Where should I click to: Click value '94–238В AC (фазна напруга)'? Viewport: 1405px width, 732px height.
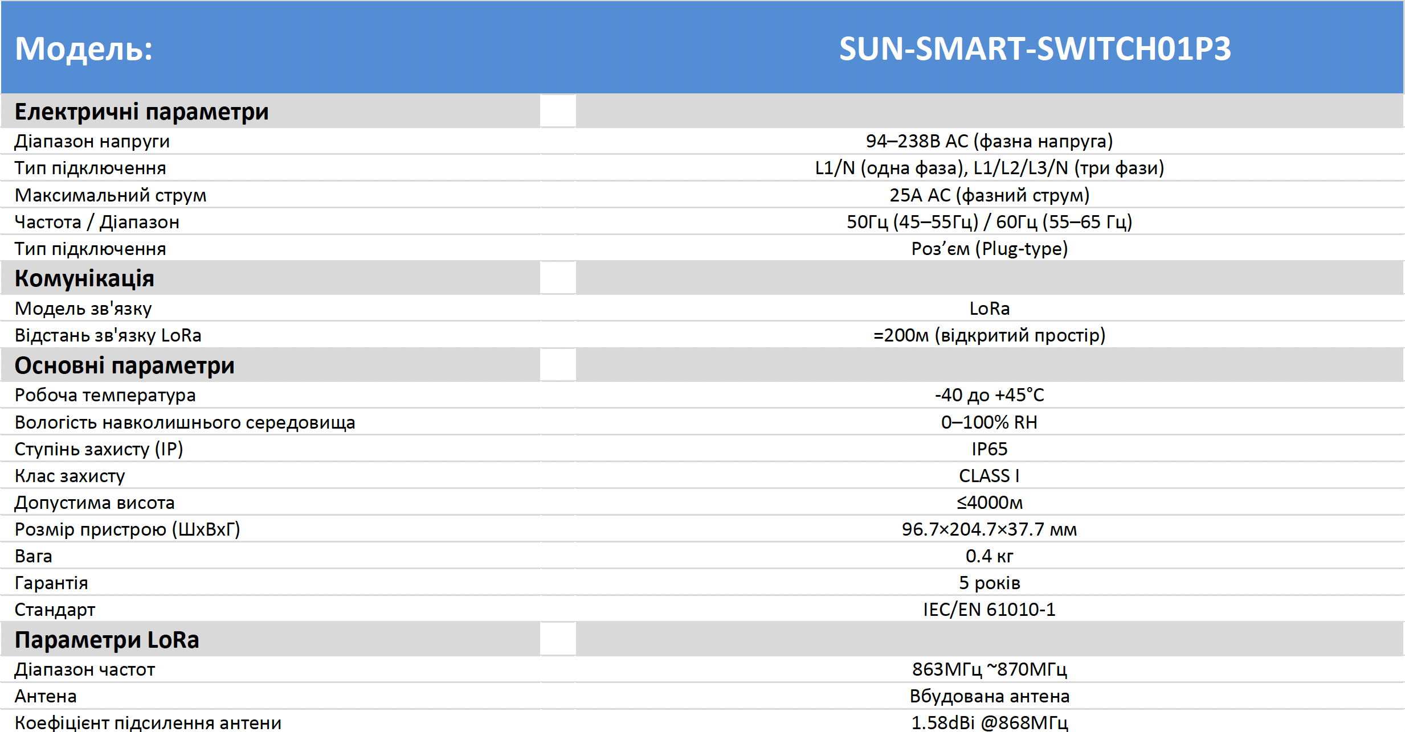pyautogui.click(x=989, y=141)
